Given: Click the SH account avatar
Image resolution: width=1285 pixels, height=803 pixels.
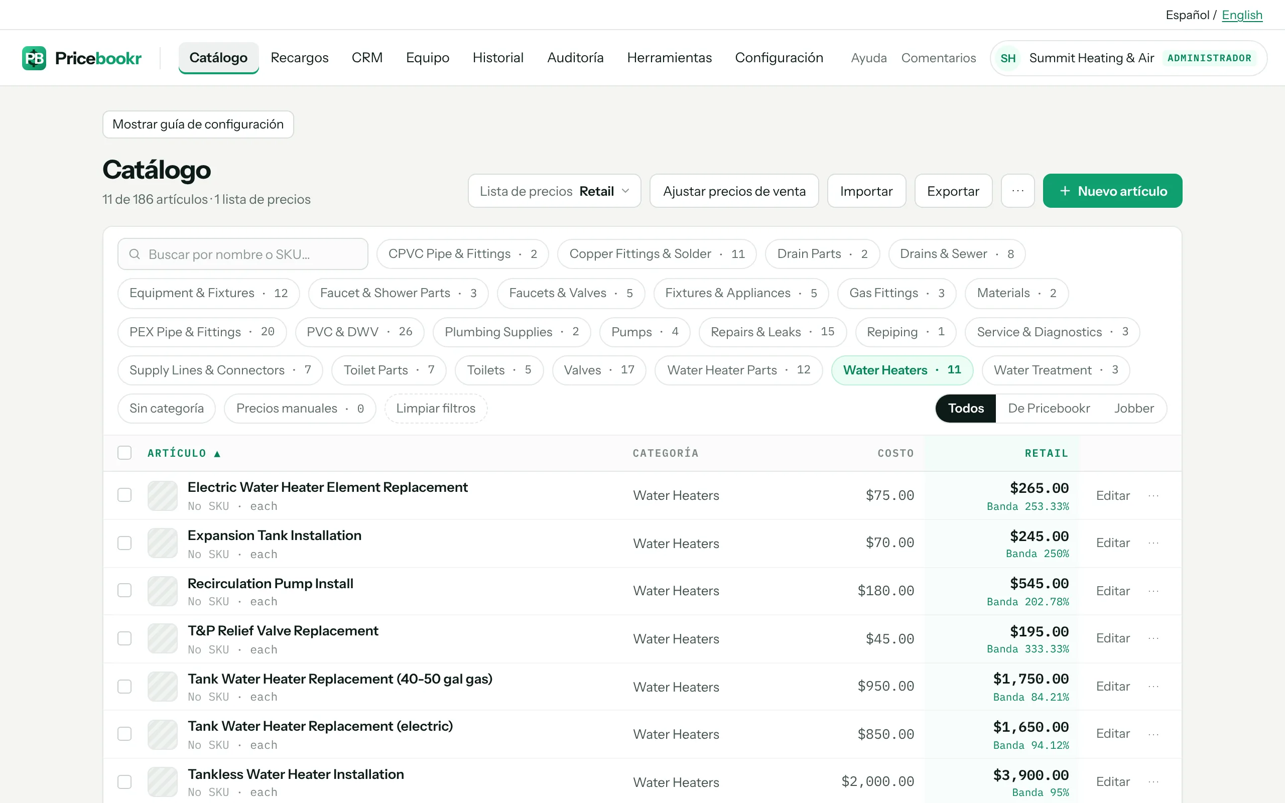Looking at the screenshot, I should pyautogui.click(x=1008, y=58).
